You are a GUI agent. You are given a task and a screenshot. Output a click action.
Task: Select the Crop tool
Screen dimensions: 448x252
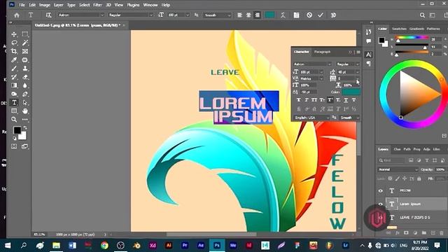[x=14, y=51]
